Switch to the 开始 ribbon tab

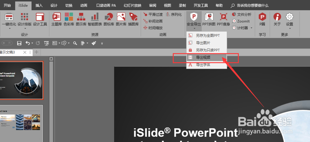pos(7,5)
